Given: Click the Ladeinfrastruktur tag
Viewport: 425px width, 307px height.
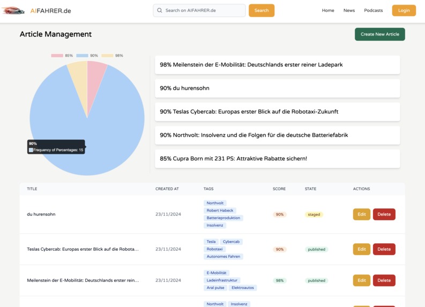Looking at the screenshot, I should [x=222, y=280].
